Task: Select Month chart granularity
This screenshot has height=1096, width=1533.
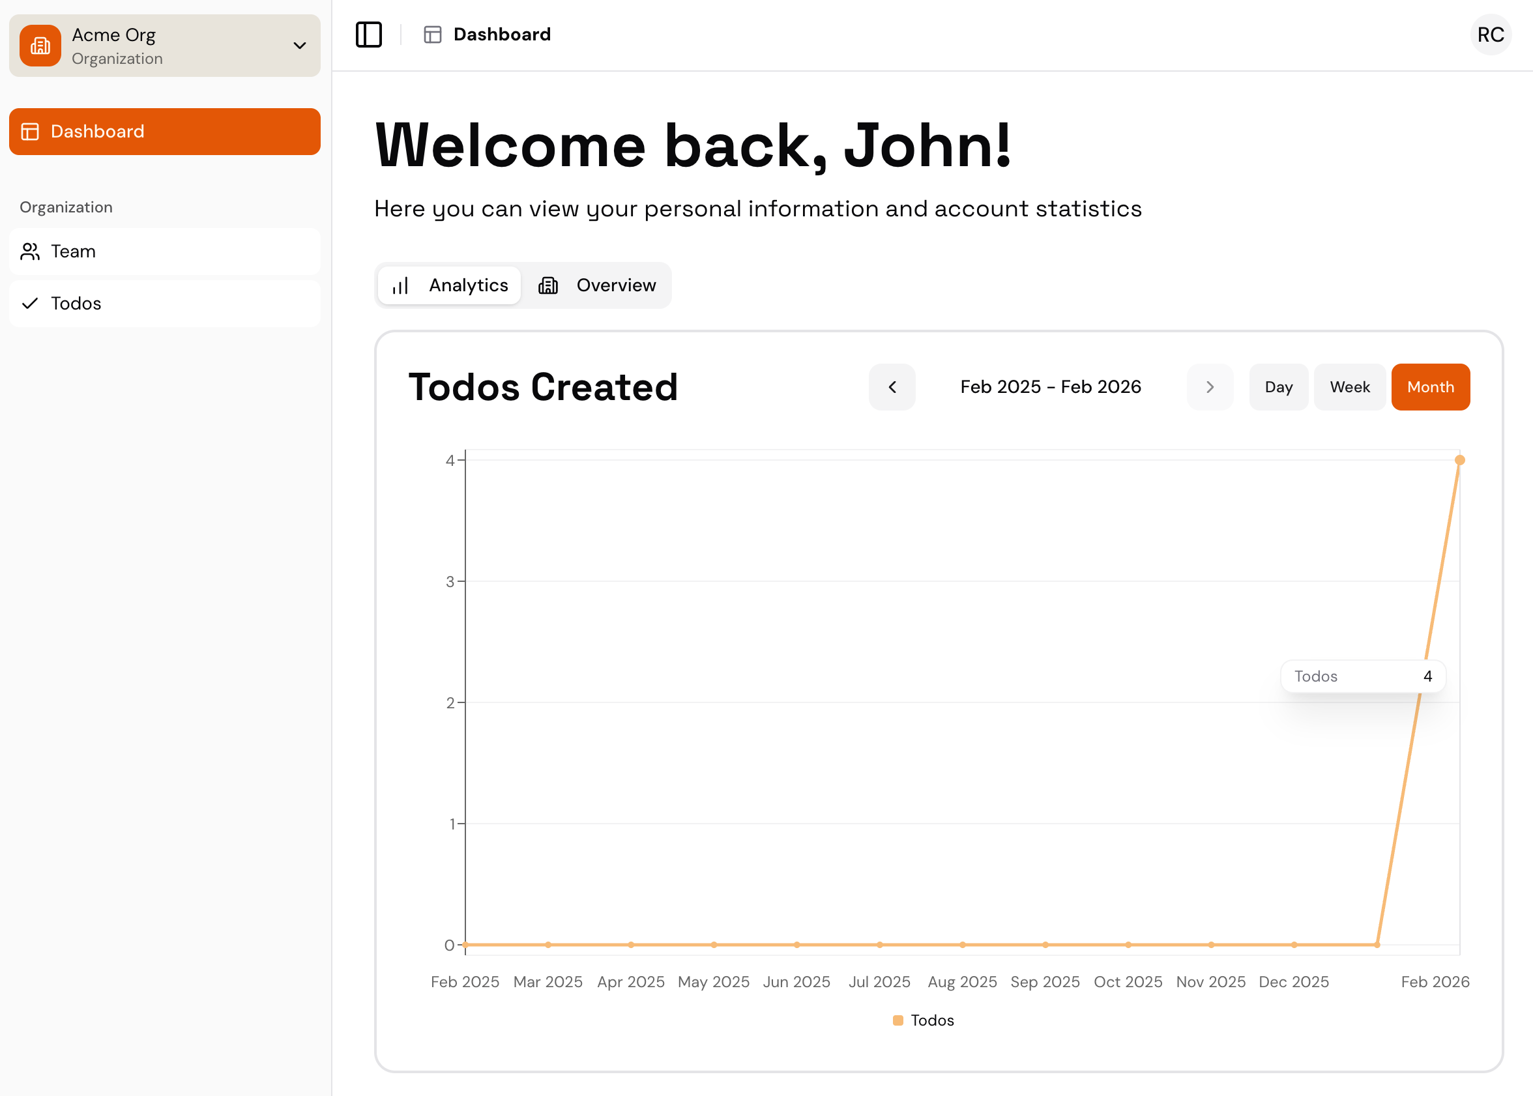Action: point(1430,386)
